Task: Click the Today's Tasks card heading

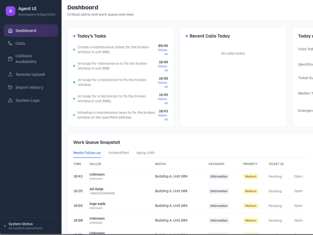Action: 91,36
